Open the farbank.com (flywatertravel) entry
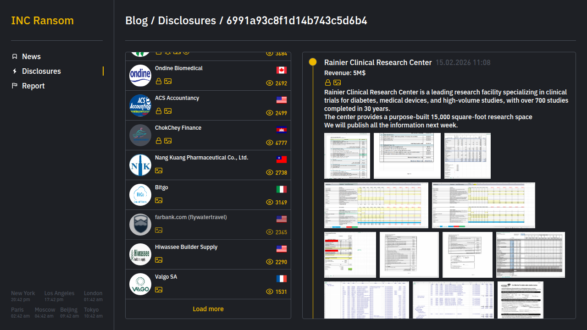 point(191,217)
